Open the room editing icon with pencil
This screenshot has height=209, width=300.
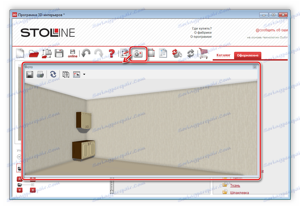pyautogui.click(x=125, y=53)
